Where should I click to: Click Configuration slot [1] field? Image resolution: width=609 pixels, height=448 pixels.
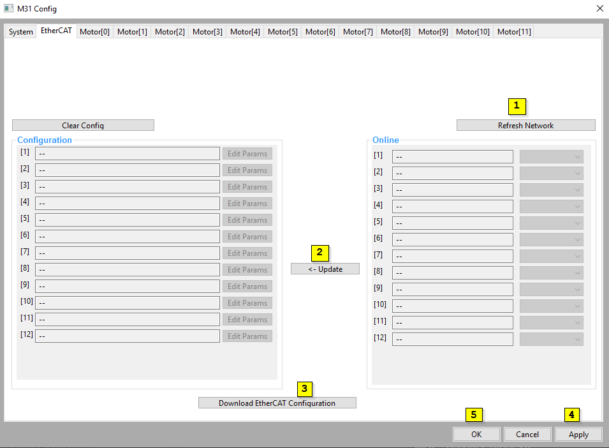point(128,153)
